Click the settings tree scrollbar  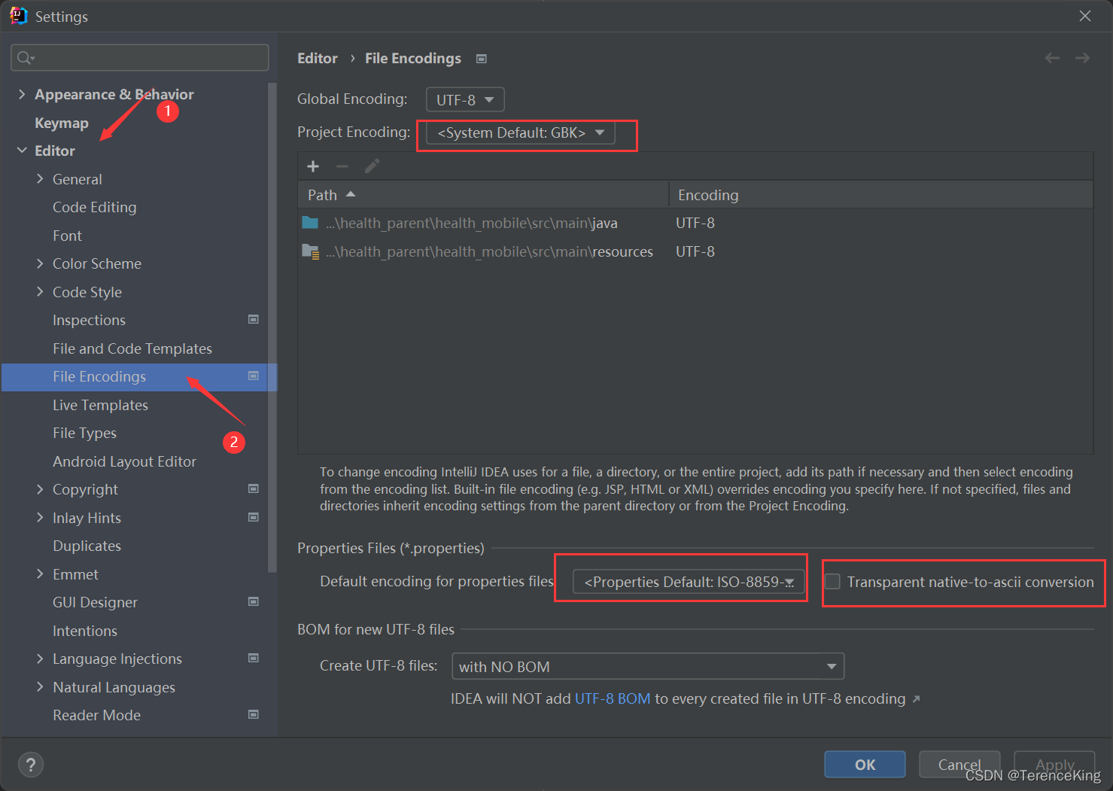coord(272,327)
